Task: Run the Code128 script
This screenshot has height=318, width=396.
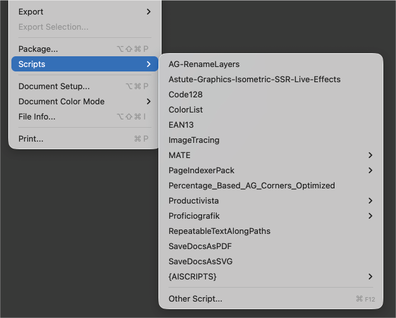Action: 271,94
